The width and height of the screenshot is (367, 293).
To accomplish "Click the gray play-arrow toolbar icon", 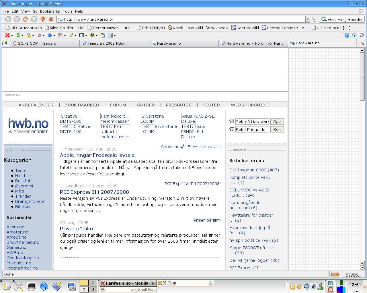I will click(x=362, y=35).
